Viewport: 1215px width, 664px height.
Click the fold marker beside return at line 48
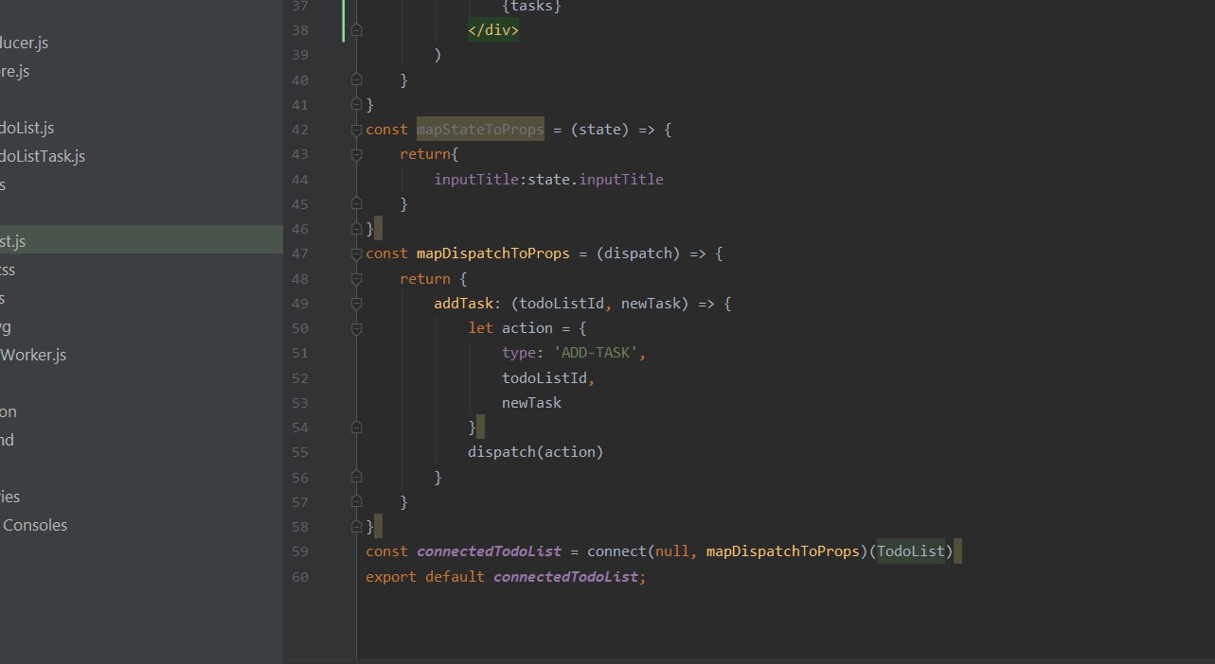(356, 279)
